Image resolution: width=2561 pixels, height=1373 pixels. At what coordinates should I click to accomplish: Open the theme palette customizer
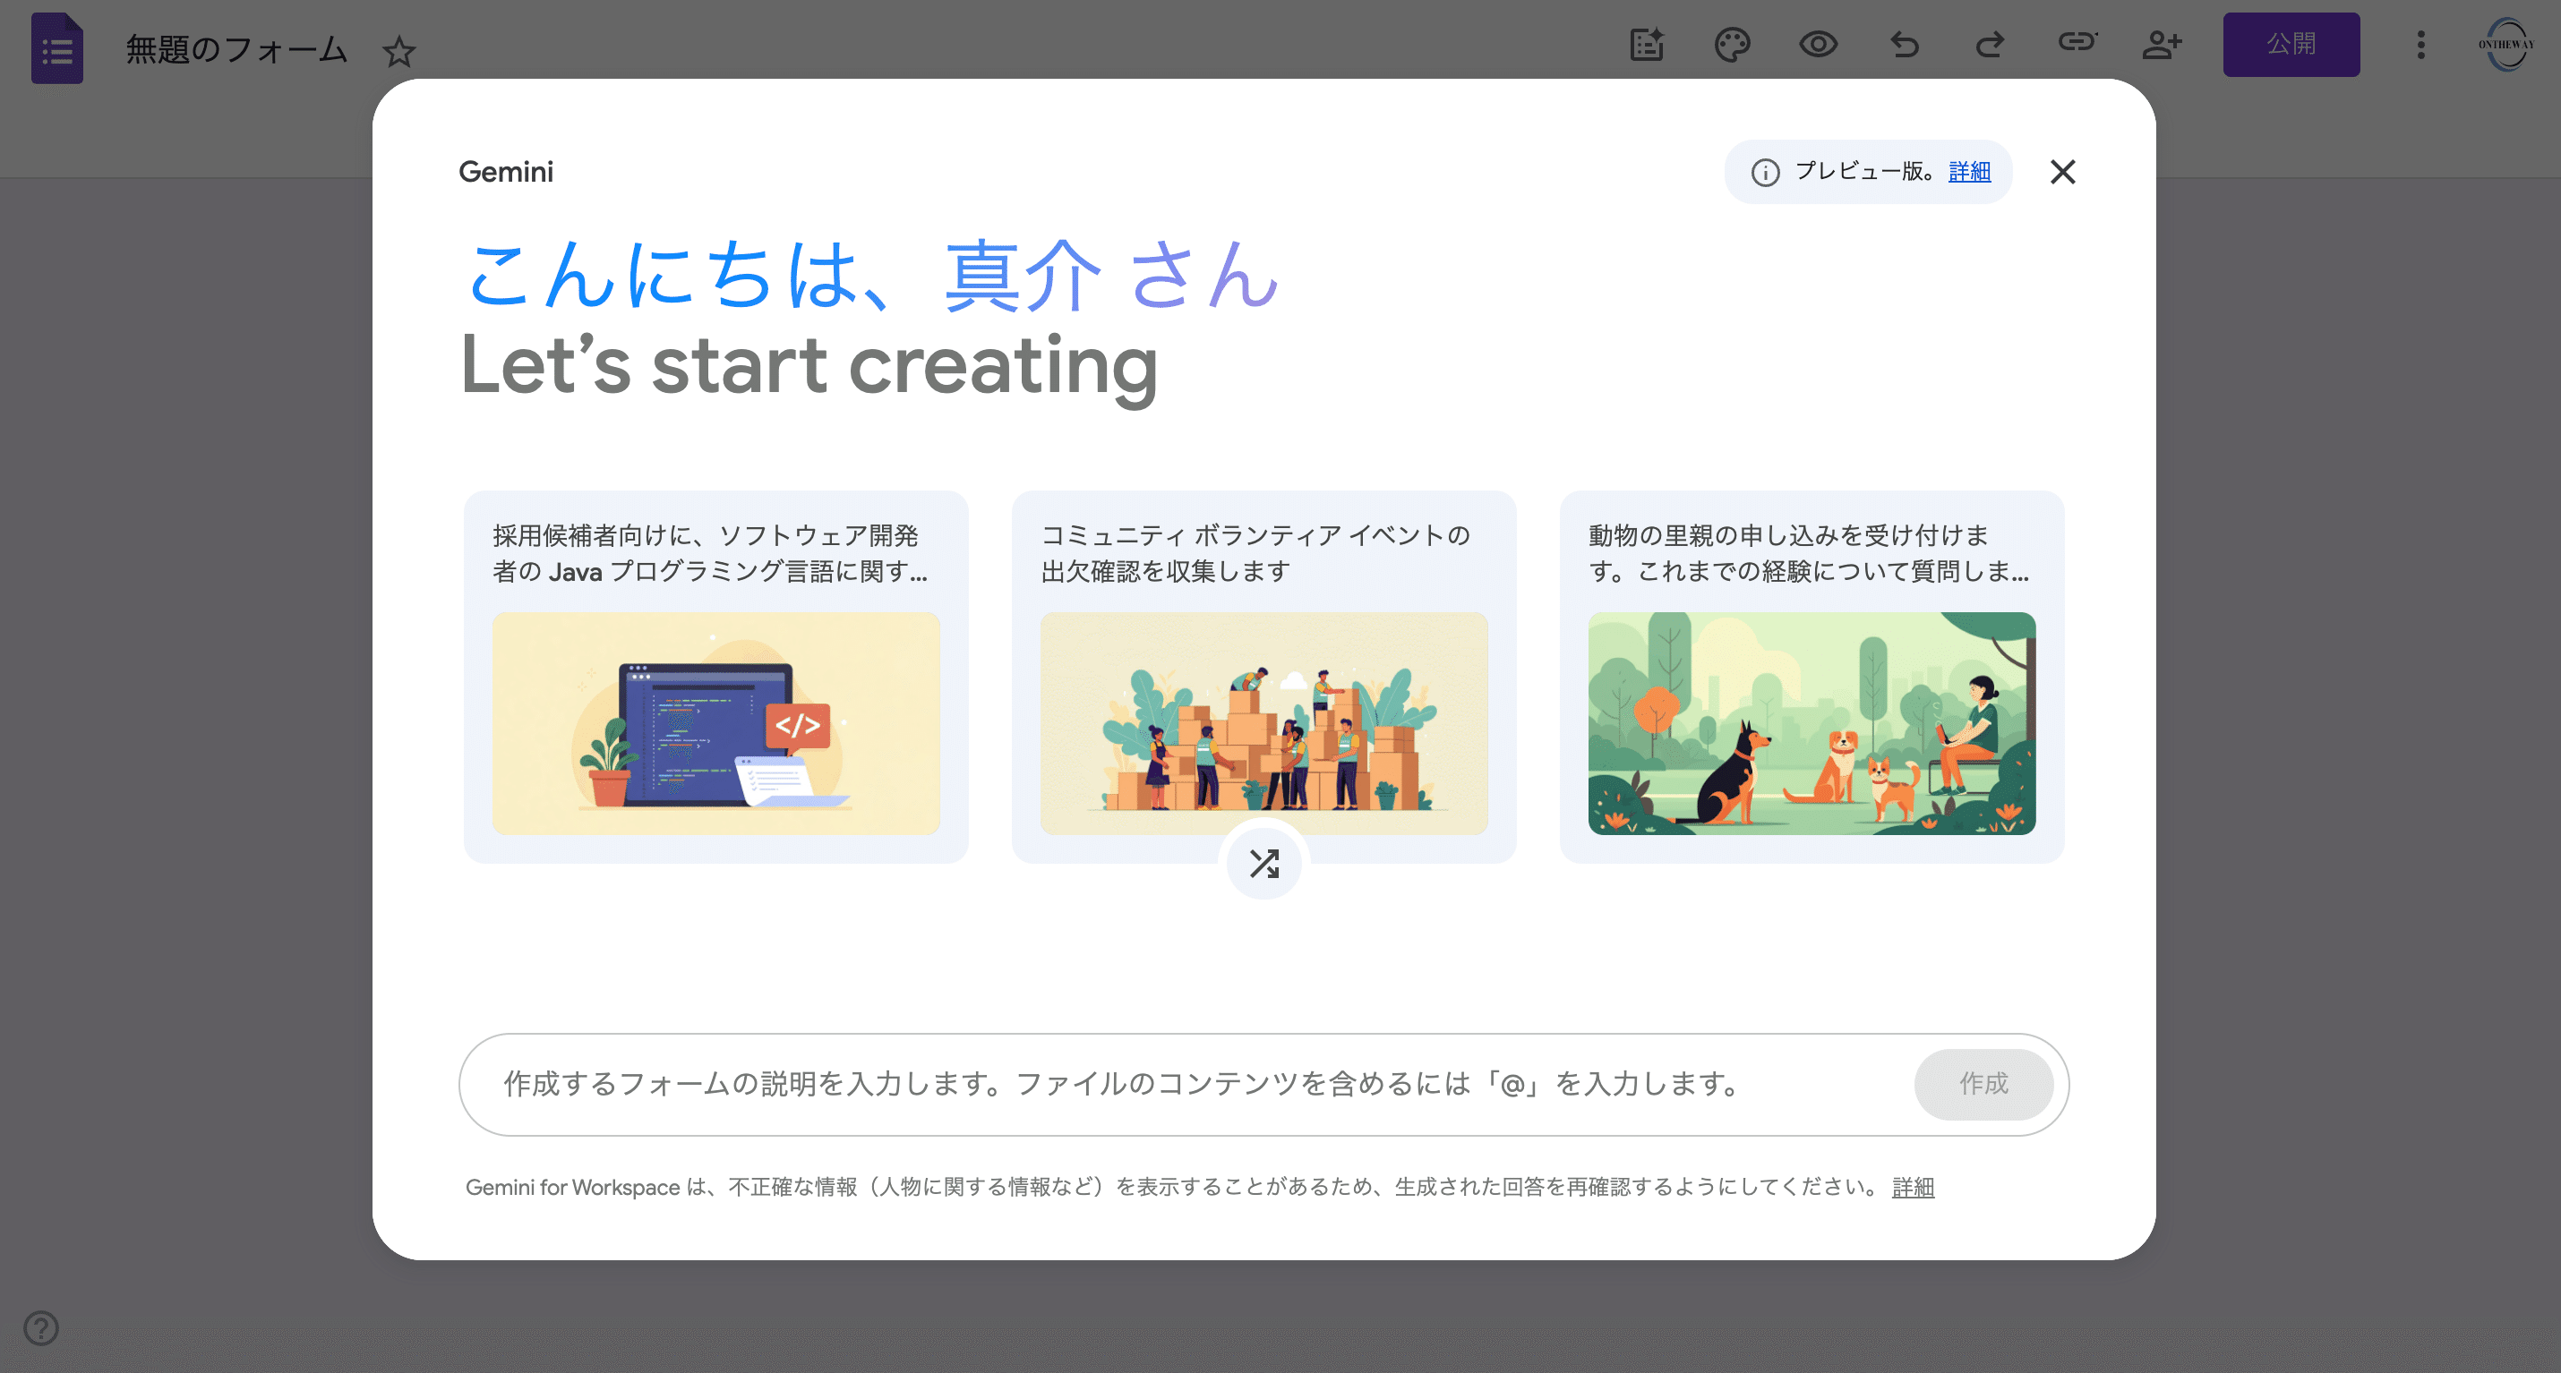pyautogui.click(x=1732, y=45)
